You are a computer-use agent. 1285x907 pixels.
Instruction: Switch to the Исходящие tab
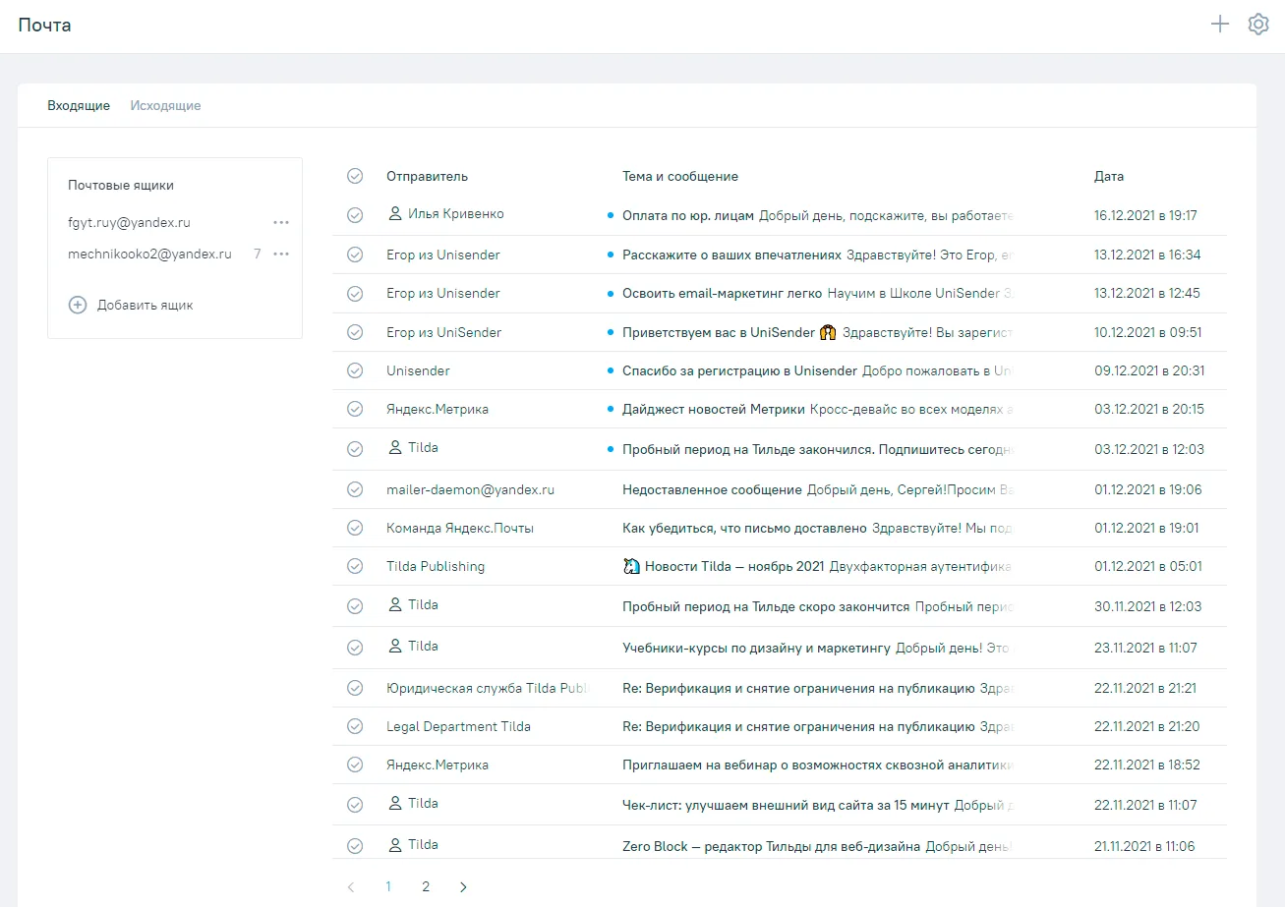(x=165, y=105)
